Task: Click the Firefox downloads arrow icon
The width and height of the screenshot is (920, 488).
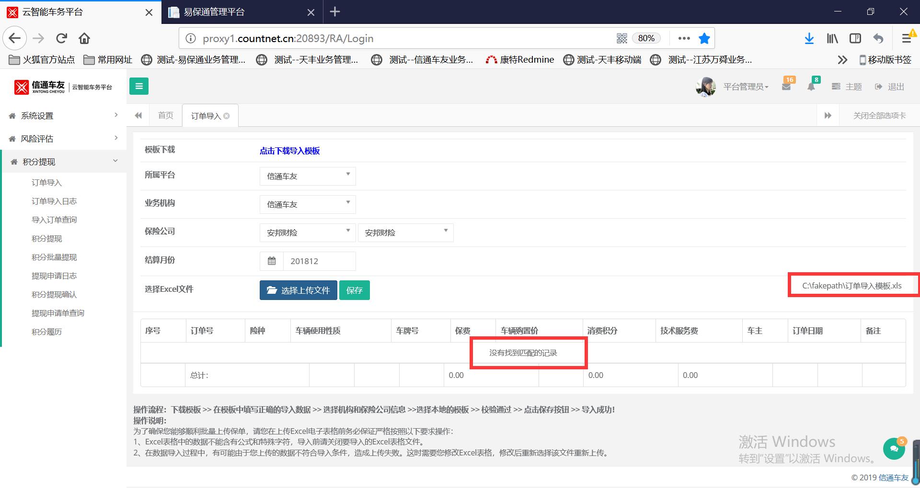Action: click(809, 38)
